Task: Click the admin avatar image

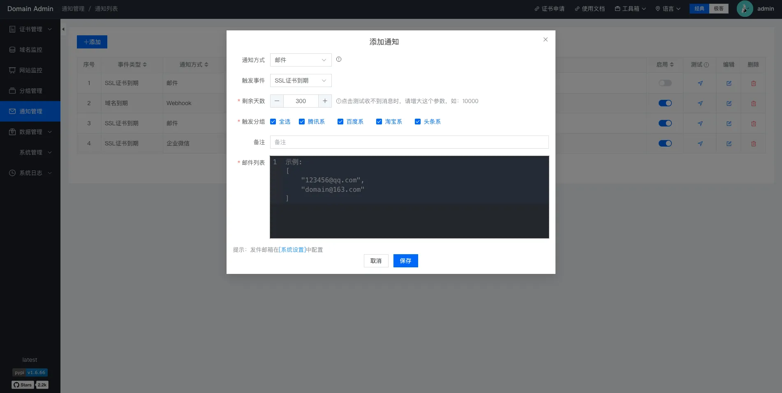Action: pyautogui.click(x=745, y=9)
